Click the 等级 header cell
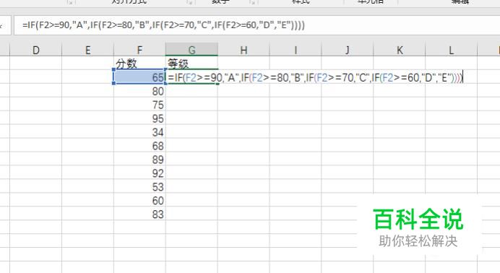500x273 pixels. 191,64
